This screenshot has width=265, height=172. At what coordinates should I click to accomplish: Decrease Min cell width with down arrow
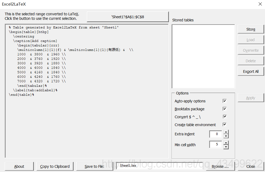tap(226, 147)
